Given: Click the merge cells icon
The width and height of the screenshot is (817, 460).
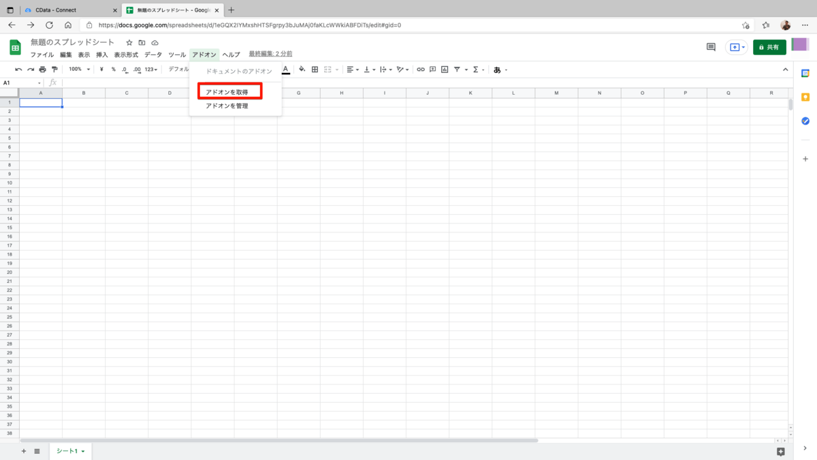Looking at the screenshot, I should click(x=327, y=70).
